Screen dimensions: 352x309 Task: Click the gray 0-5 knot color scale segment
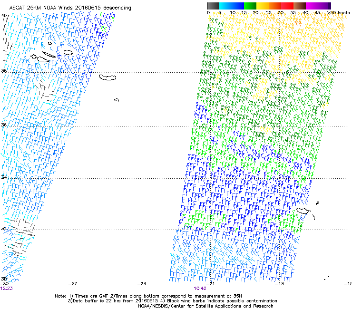213,6
